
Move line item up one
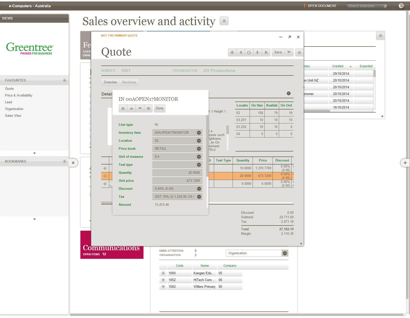point(131,108)
